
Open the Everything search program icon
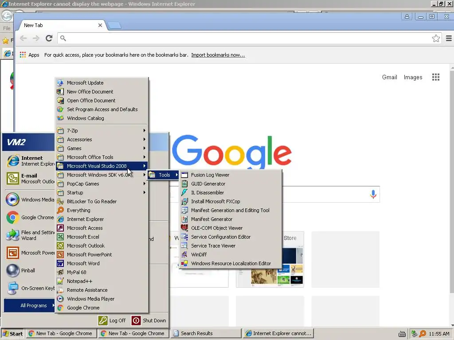click(x=60, y=210)
